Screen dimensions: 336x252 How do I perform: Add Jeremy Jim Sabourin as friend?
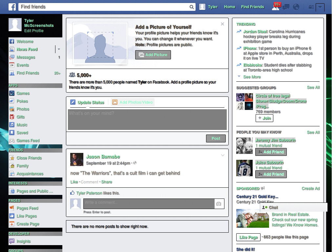271,152
